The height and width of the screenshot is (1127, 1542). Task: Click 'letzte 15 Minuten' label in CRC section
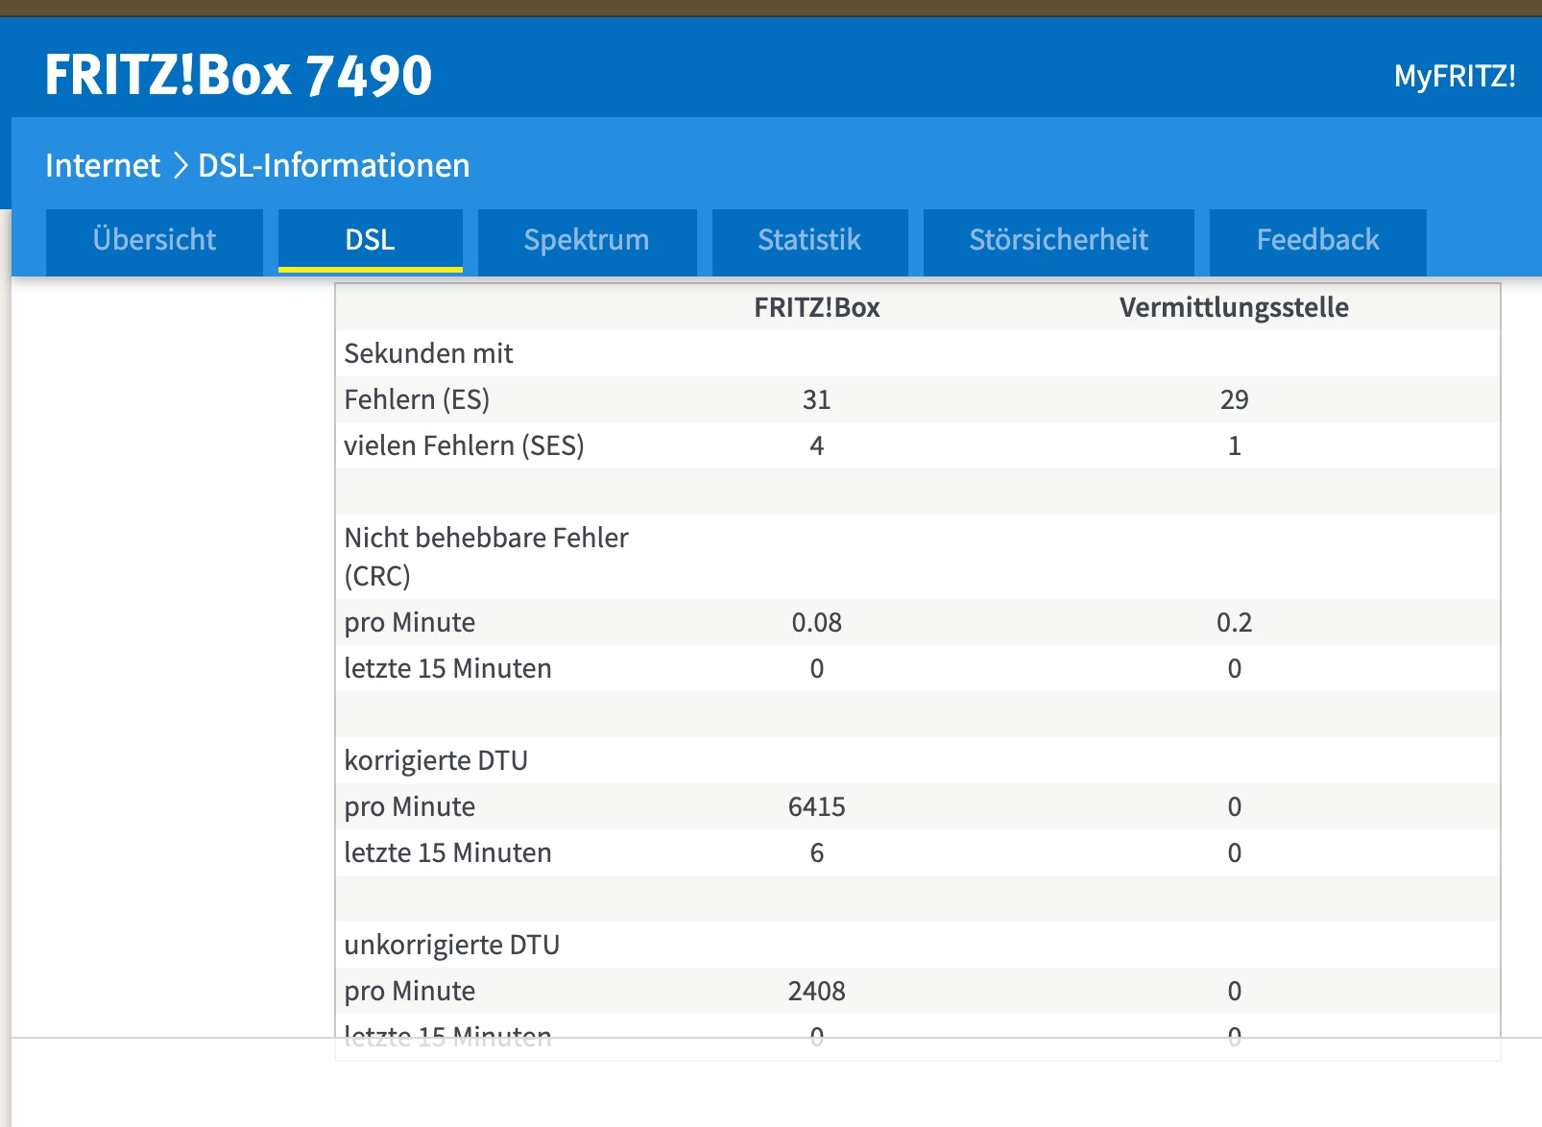[448, 668]
